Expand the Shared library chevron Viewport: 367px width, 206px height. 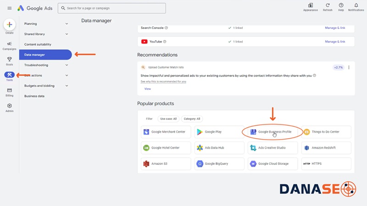click(x=67, y=34)
